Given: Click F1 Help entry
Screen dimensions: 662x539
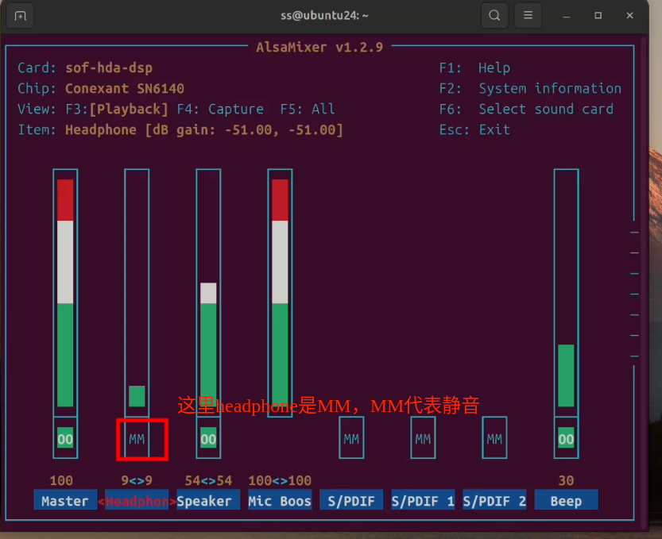Looking at the screenshot, I should [x=474, y=68].
